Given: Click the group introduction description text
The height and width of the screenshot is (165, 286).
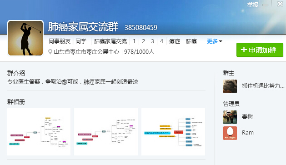Looking at the screenshot, I should coord(73,82).
